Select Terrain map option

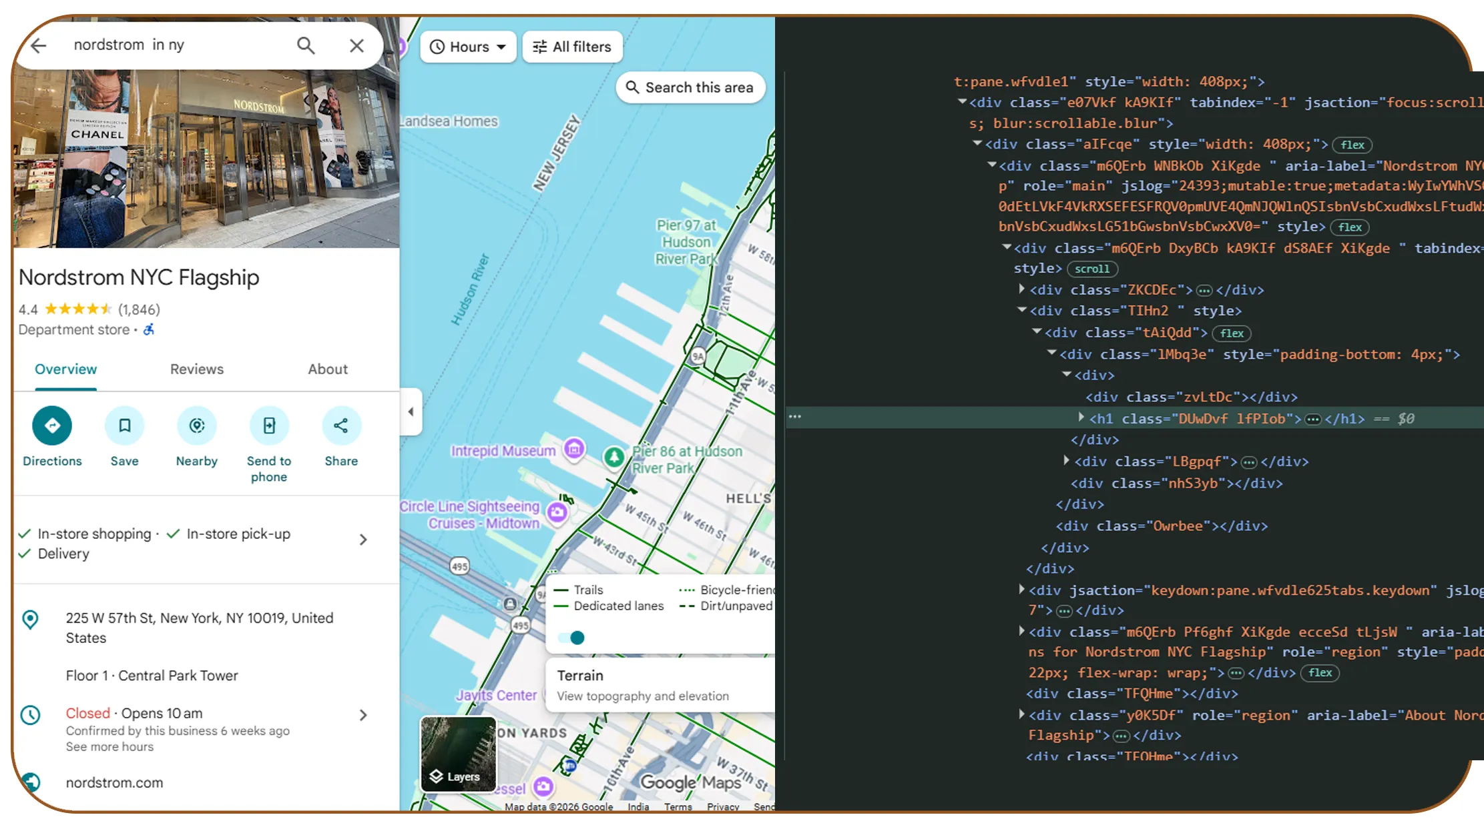pyautogui.click(x=660, y=684)
